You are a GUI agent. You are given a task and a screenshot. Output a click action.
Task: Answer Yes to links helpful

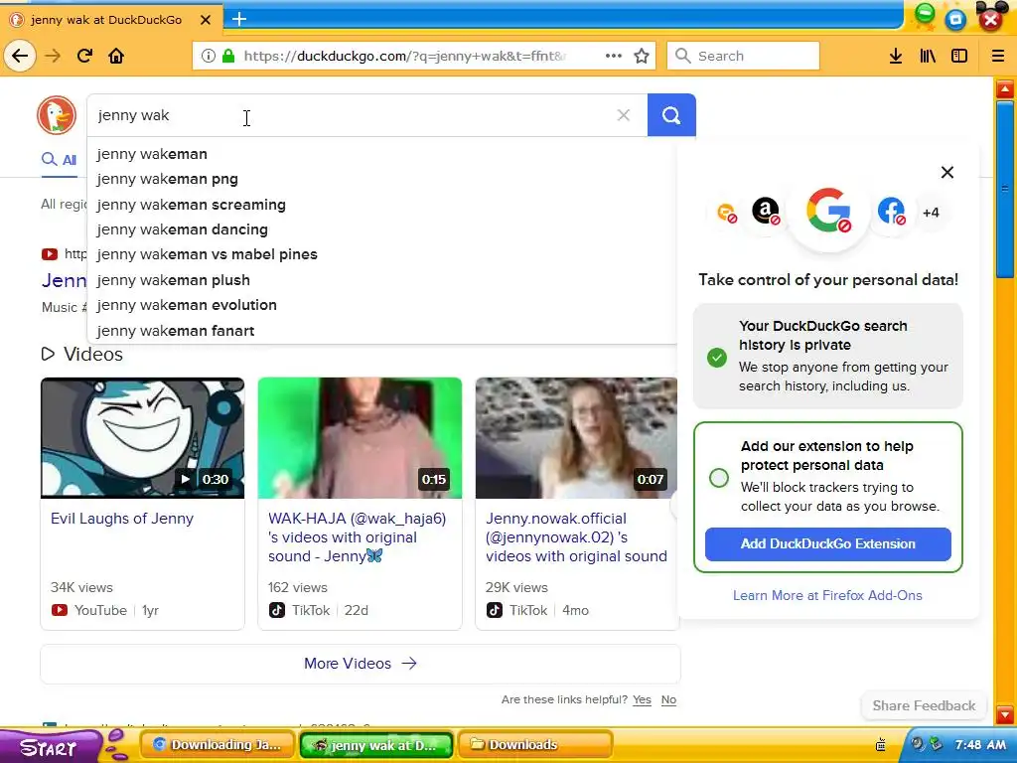pyautogui.click(x=643, y=699)
